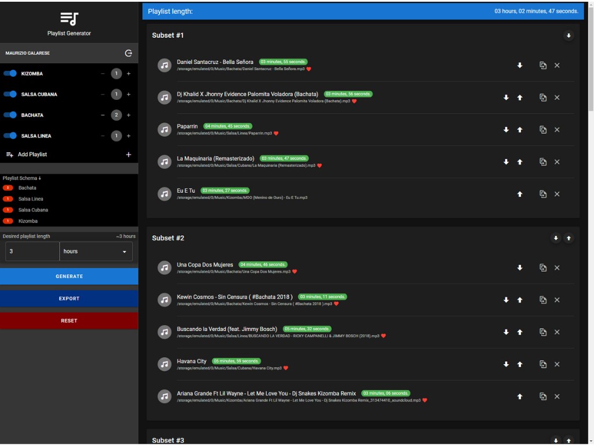
Task: Click the copy icon on Buscando la Verdad
Action: [x=543, y=332]
